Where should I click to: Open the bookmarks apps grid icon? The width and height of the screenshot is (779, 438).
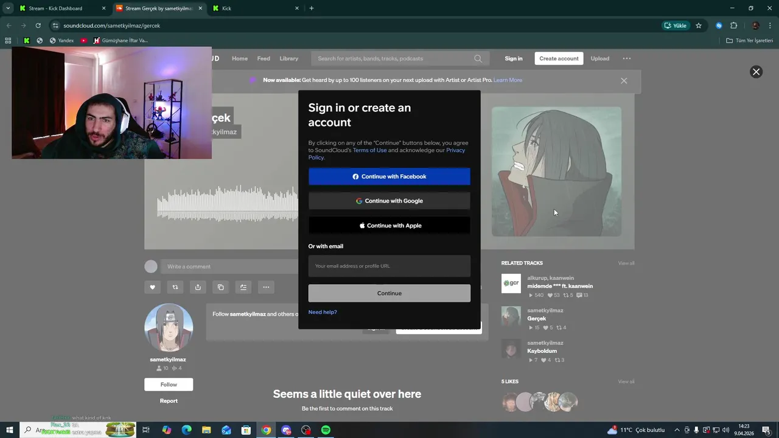pos(8,41)
